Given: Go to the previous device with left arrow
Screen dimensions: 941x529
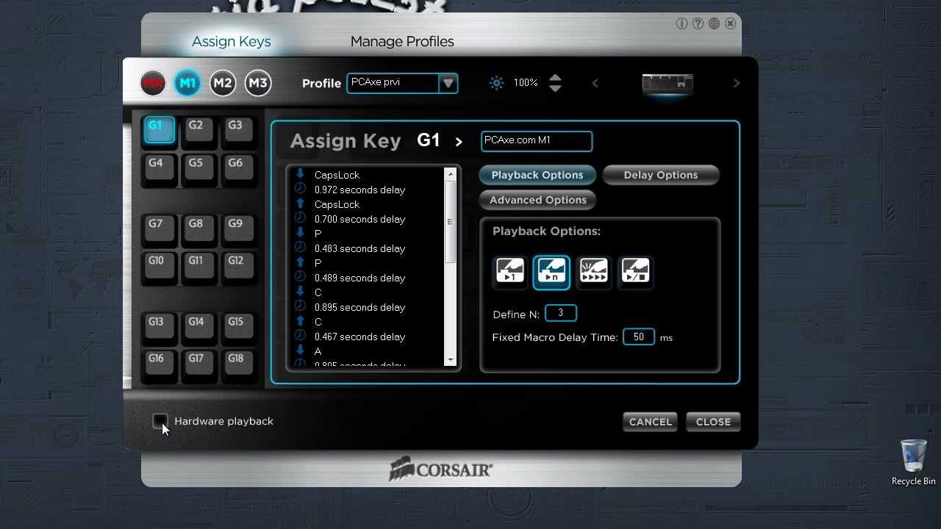Looking at the screenshot, I should (x=595, y=83).
